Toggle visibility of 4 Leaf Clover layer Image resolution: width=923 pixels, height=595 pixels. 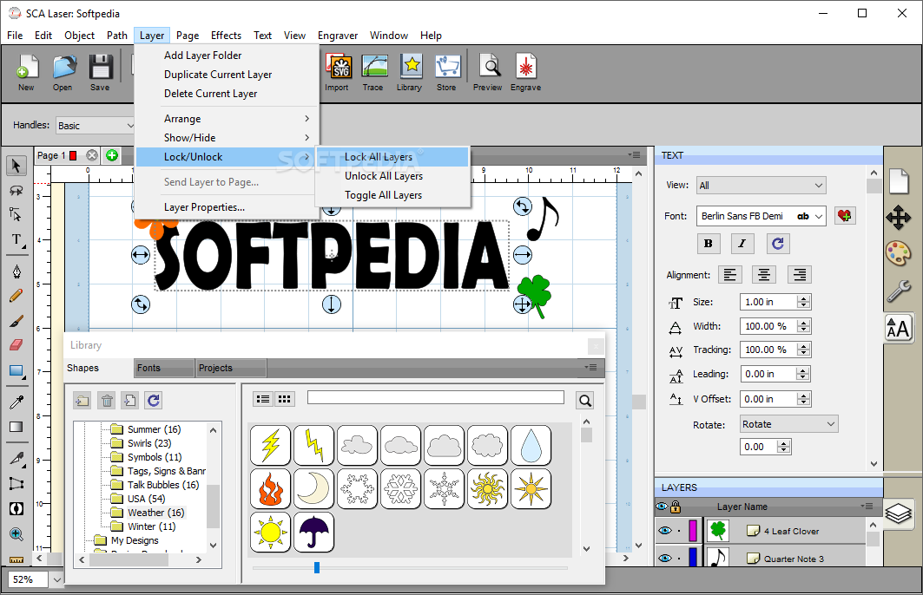[665, 531]
